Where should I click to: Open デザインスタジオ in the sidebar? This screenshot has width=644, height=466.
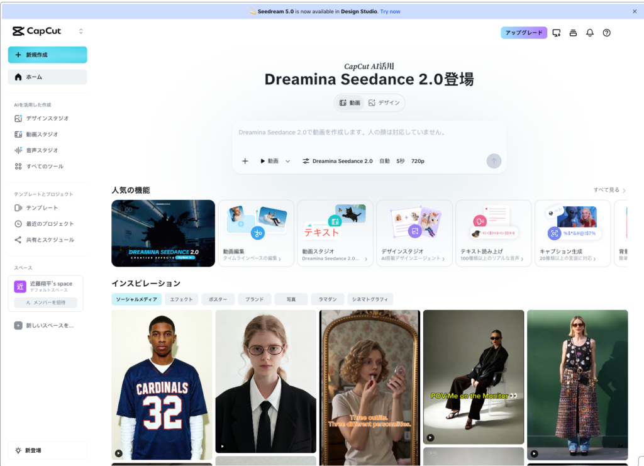(x=47, y=118)
